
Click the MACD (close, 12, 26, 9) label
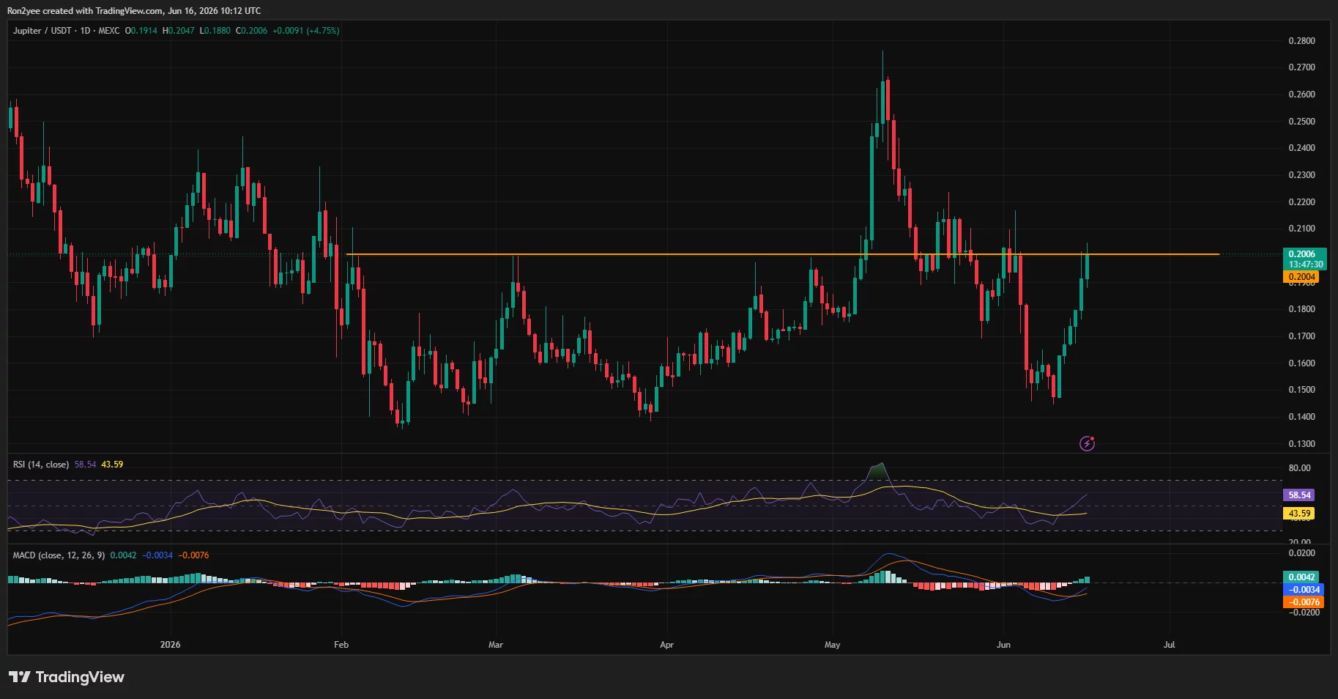[59, 555]
